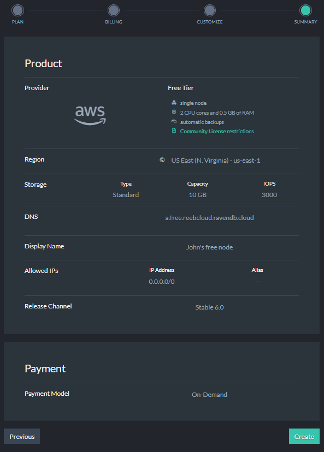
Task: Click the Community License document icon
Action: pos(174,130)
